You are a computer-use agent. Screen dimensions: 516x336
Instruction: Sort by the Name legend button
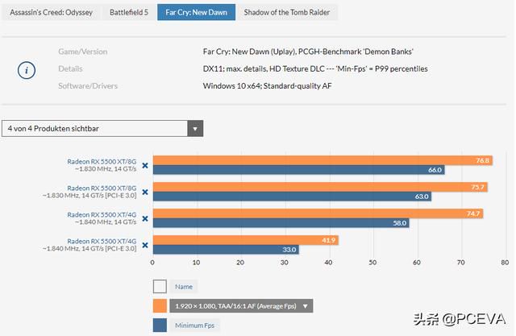point(184,287)
